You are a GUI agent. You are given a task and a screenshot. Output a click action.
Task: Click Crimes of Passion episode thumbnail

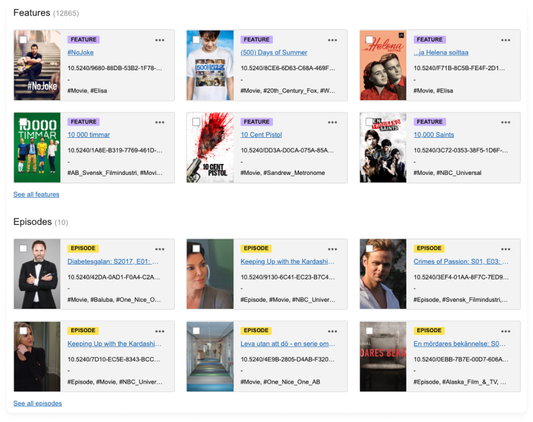(x=383, y=274)
